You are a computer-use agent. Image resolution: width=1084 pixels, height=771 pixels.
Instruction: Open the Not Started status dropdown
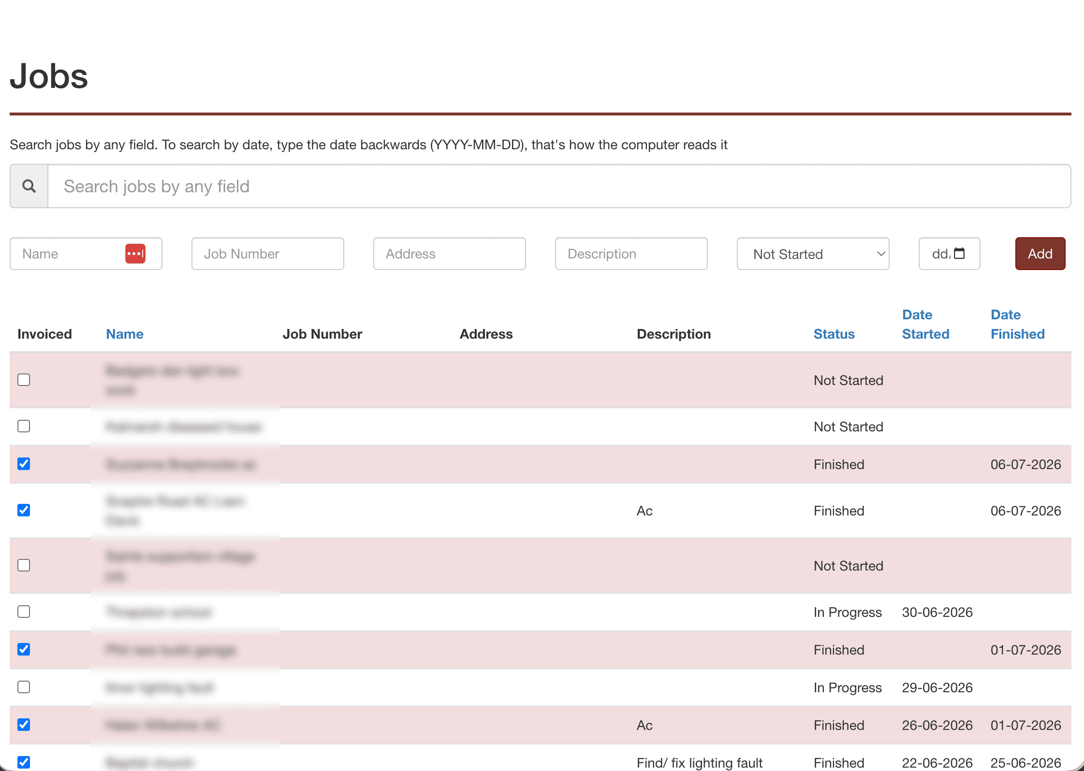click(813, 254)
